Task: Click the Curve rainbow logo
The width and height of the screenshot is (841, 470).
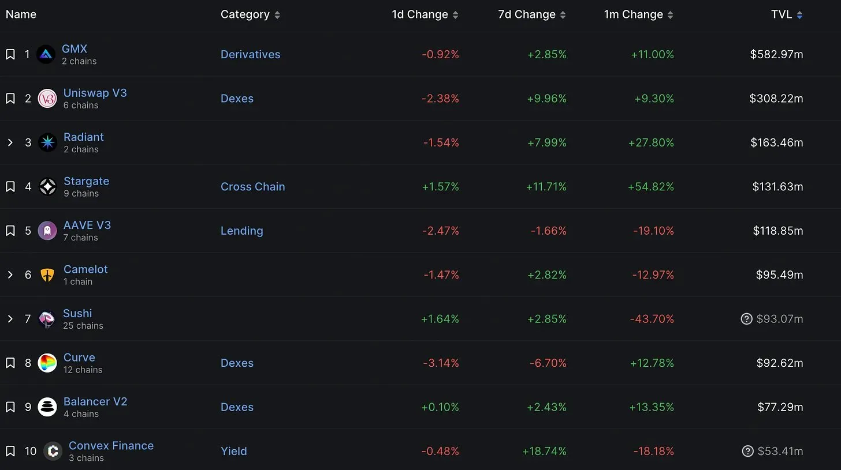Action: (x=47, y=363)
